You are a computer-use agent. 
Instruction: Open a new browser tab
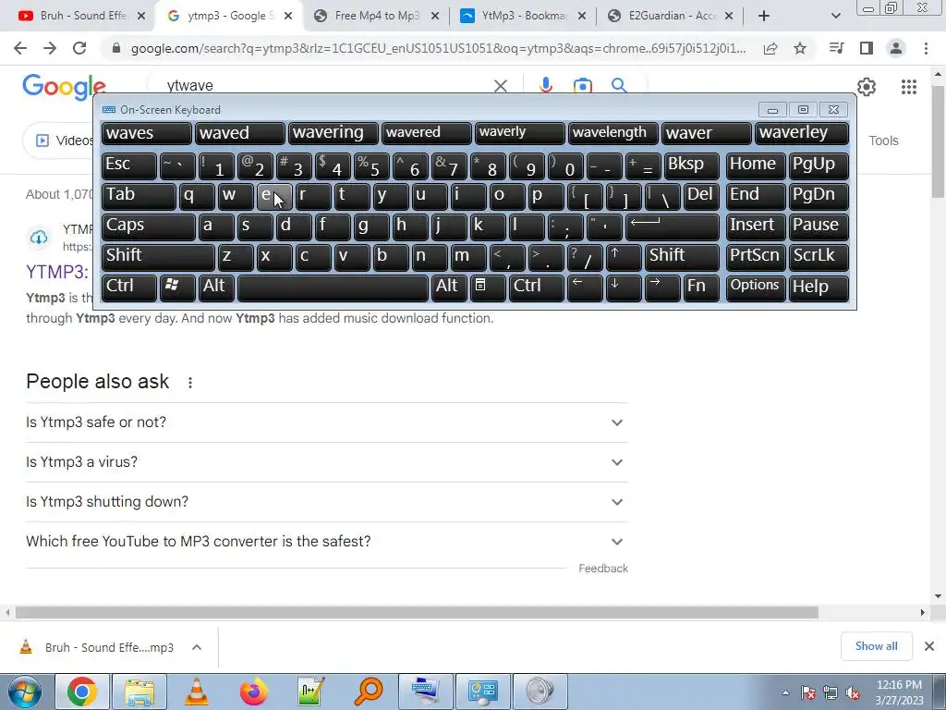coord(764,16)
